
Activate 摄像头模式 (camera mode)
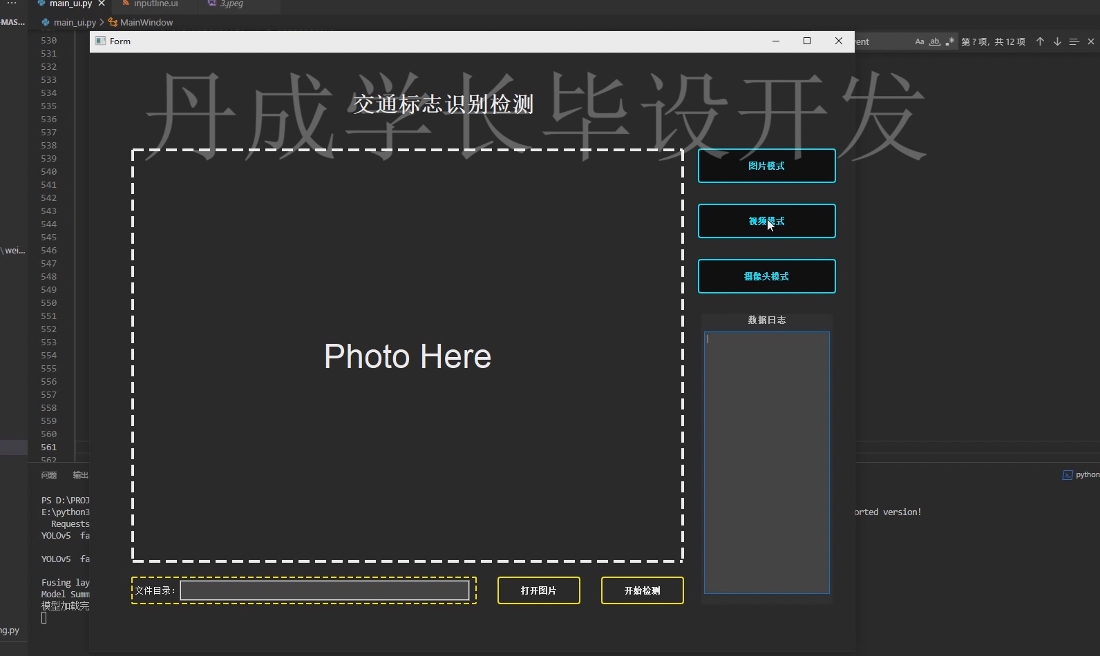[766, 276]
